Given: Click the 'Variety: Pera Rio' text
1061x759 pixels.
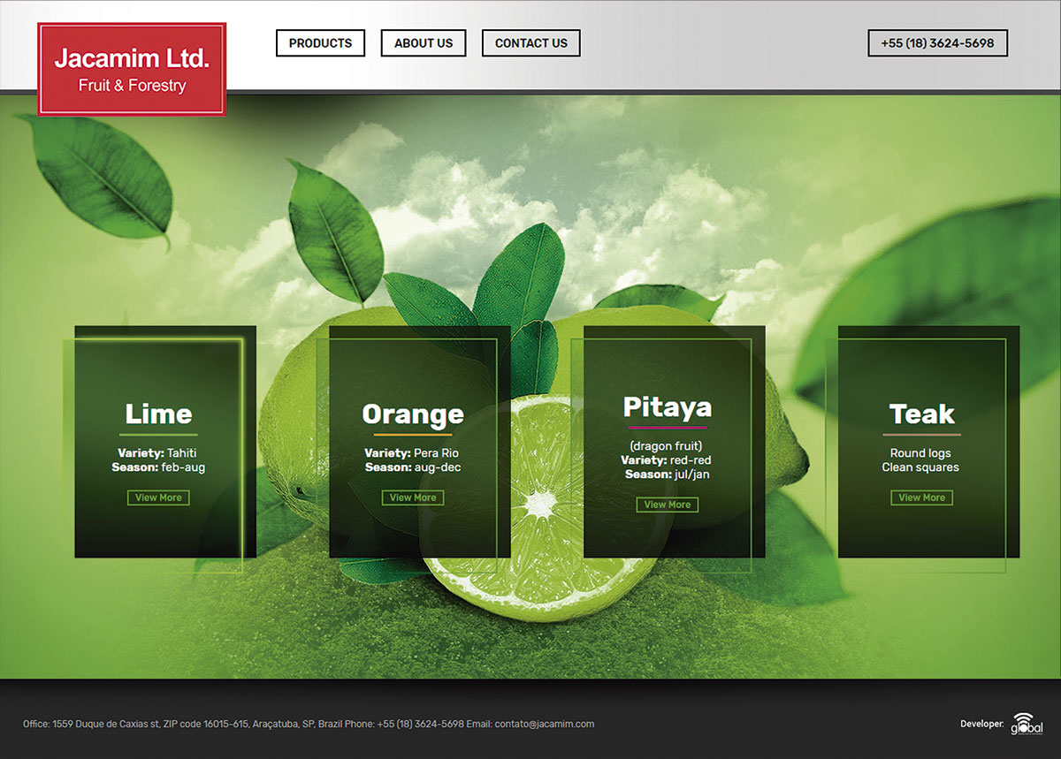Looking at the screenshot, I should [412, 453].
